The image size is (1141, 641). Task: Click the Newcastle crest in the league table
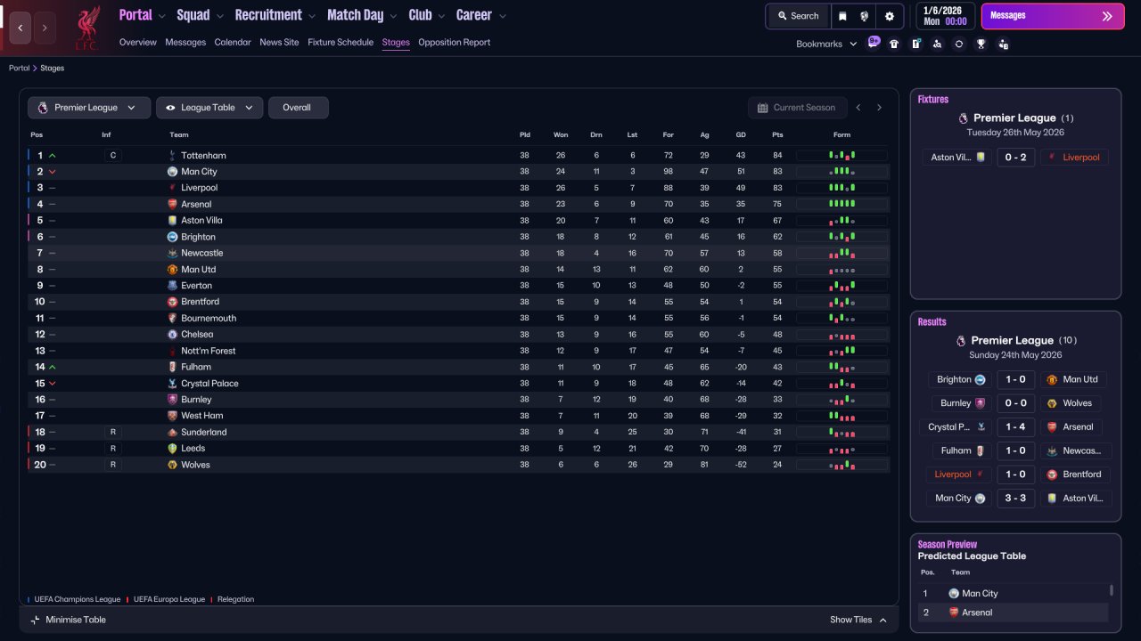click(172, 253)
